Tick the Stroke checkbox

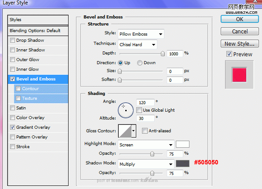[12, 147]
